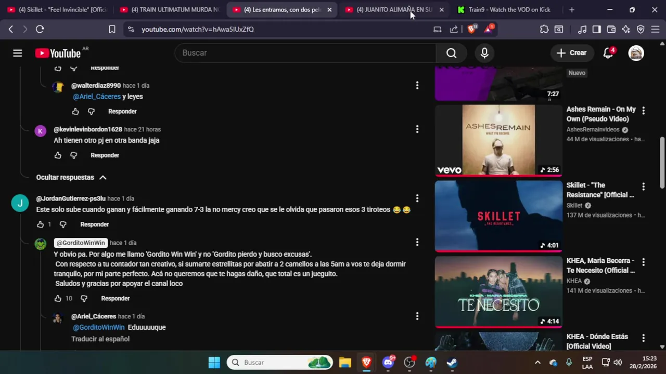Click Traducir al español link
This screenshot has height=374, width=666.
coord(100,339)
